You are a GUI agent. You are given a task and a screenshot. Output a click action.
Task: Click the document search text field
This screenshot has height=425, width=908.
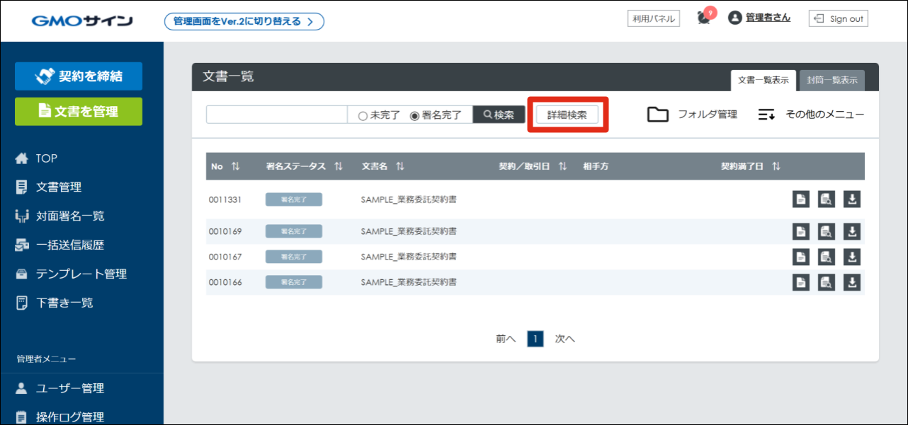[x=276, y=115]
